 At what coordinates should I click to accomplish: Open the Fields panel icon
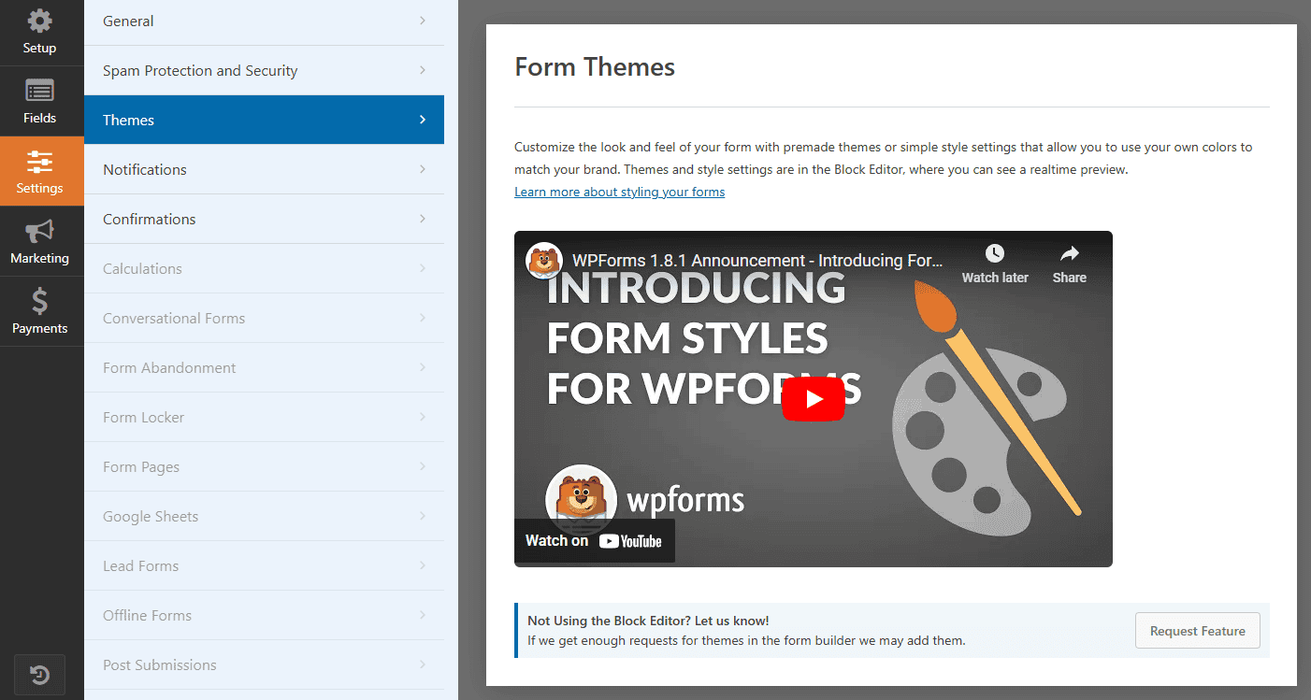coord(39,91)
